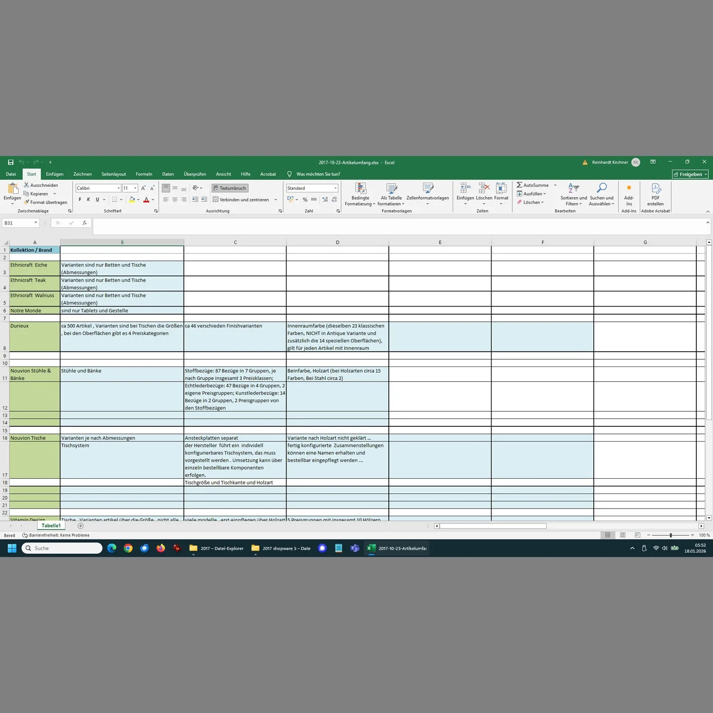Expand Zellenformatvorlagen gallery
713x713 pixels.
(x=428, y=194)
